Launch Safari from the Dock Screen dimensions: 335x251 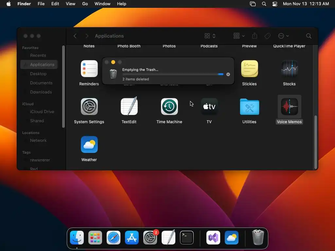tap(114, 238)
